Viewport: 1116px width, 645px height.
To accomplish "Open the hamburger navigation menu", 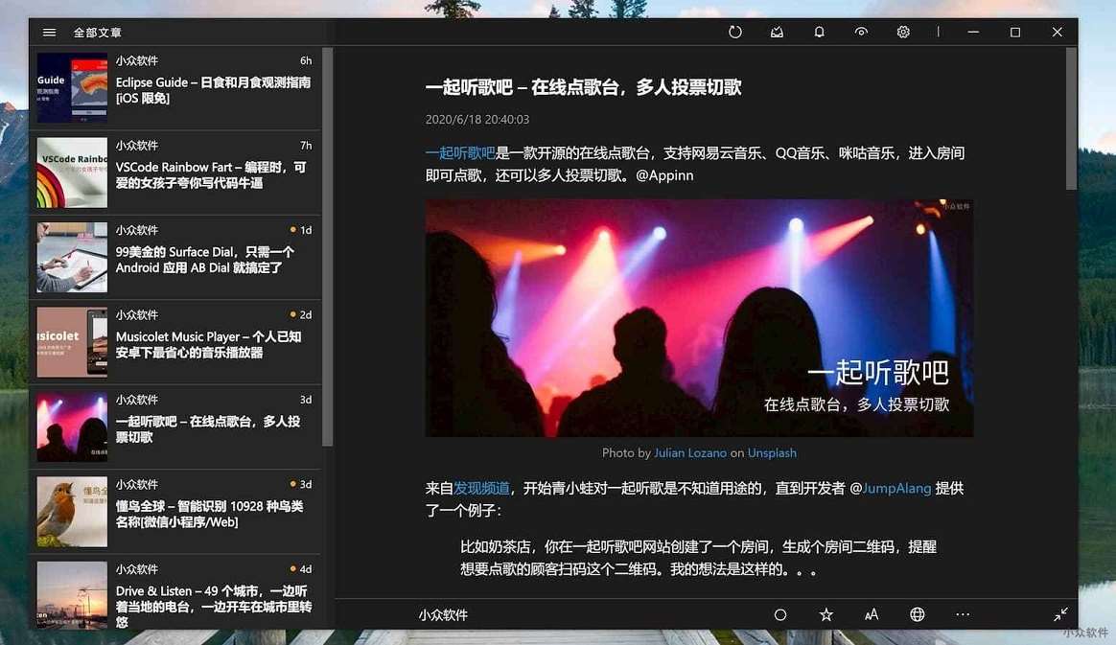I will tap(49, 32).
